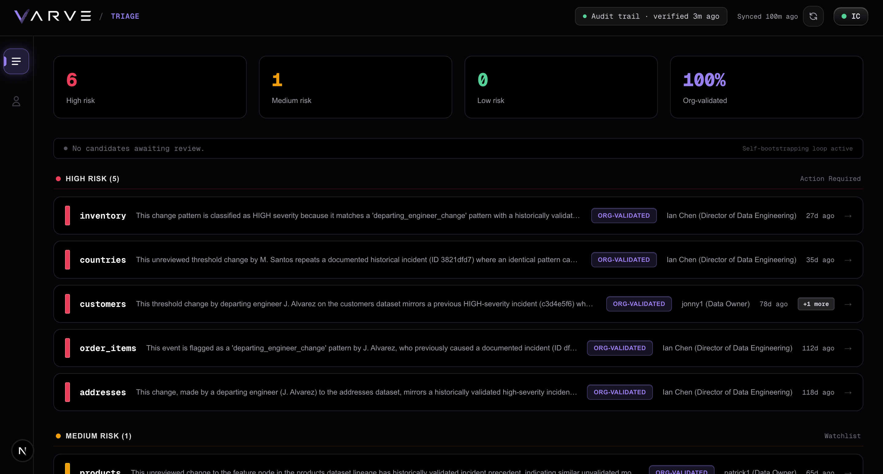The height and width of the screenshot is (474, 883).
Task: Open the N badge at bottom left
Action: click(23, 451)
